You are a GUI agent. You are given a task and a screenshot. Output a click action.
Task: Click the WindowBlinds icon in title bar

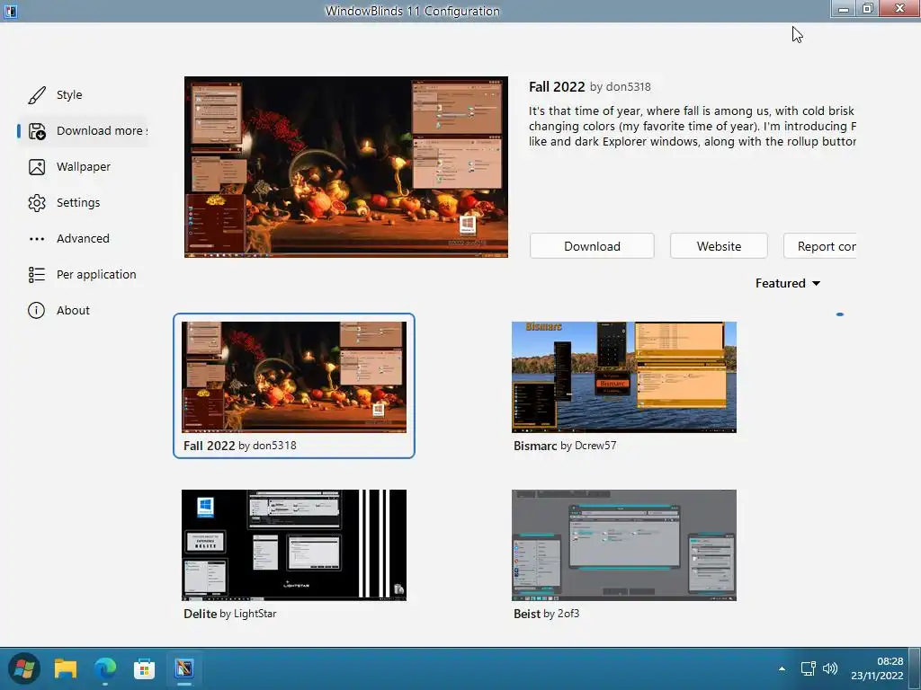click(11, 11)
